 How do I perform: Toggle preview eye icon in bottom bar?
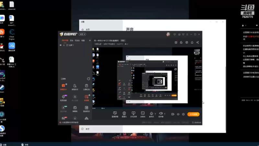tap(178, 114)
